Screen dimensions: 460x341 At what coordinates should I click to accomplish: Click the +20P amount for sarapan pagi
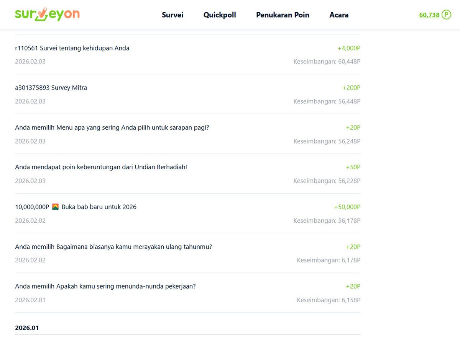(353, 127)
